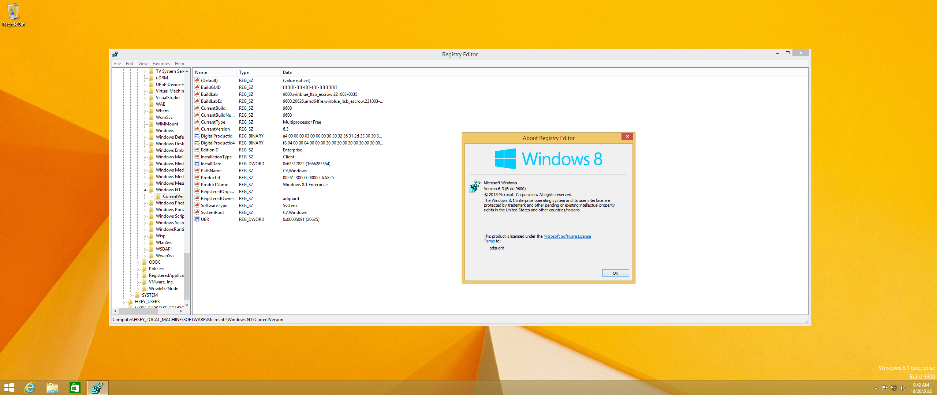Select the DigitalProductId binary value icon
The width and height of the screenshot is (937, 395).
pyautogui.click(x=197, y=136)
